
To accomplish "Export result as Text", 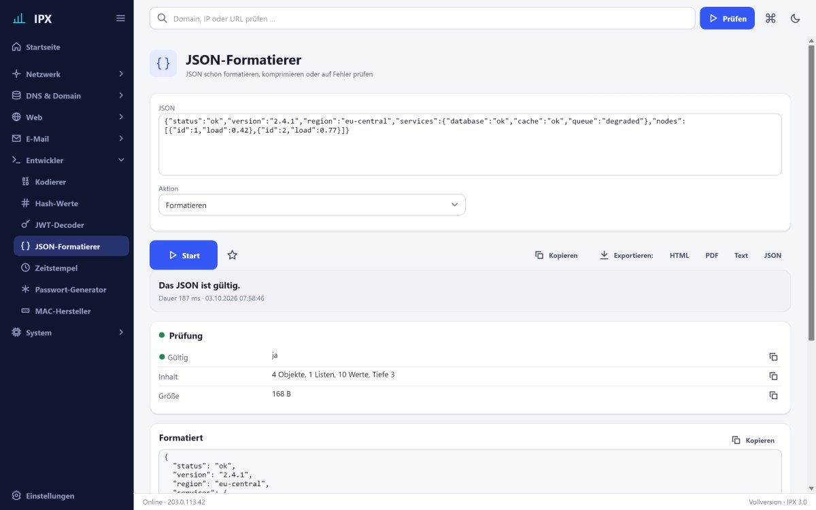I will click(x=741, y=256).
